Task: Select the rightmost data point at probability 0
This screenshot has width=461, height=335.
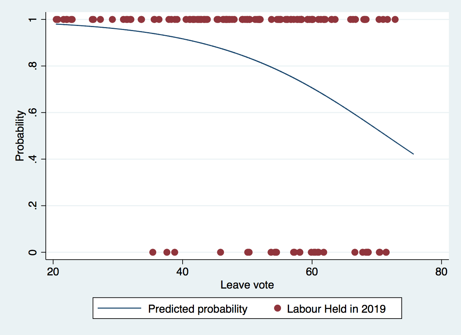Action: (x=386, y=252)
